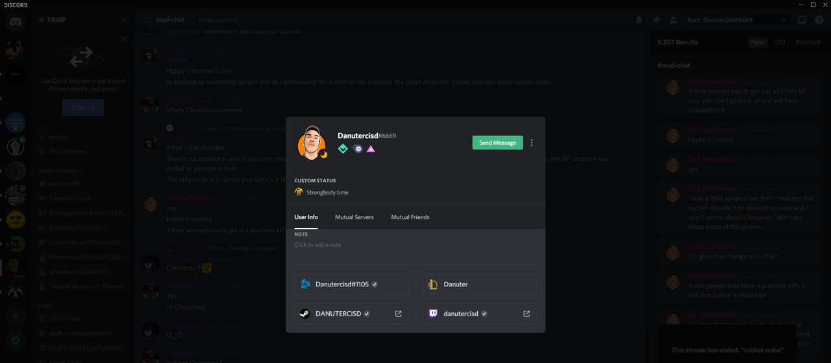Open the server-info channel
831x363 pixels.
coord(83,183)
